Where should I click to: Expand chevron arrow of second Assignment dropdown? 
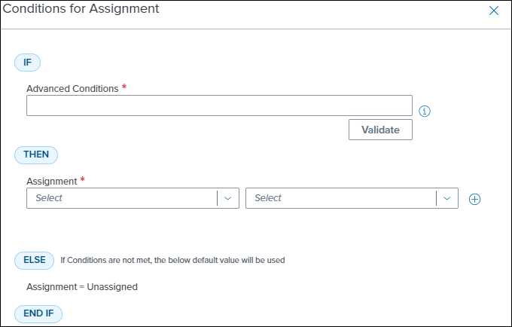[x=447, y=198]
